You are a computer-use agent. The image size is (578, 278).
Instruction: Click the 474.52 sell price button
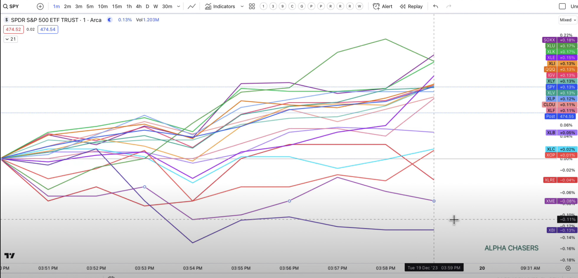tap(14, 29)
